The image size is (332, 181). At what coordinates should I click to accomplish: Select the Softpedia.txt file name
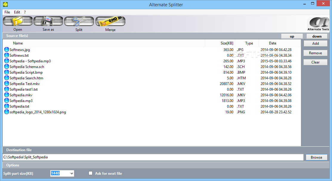(19, 106)
